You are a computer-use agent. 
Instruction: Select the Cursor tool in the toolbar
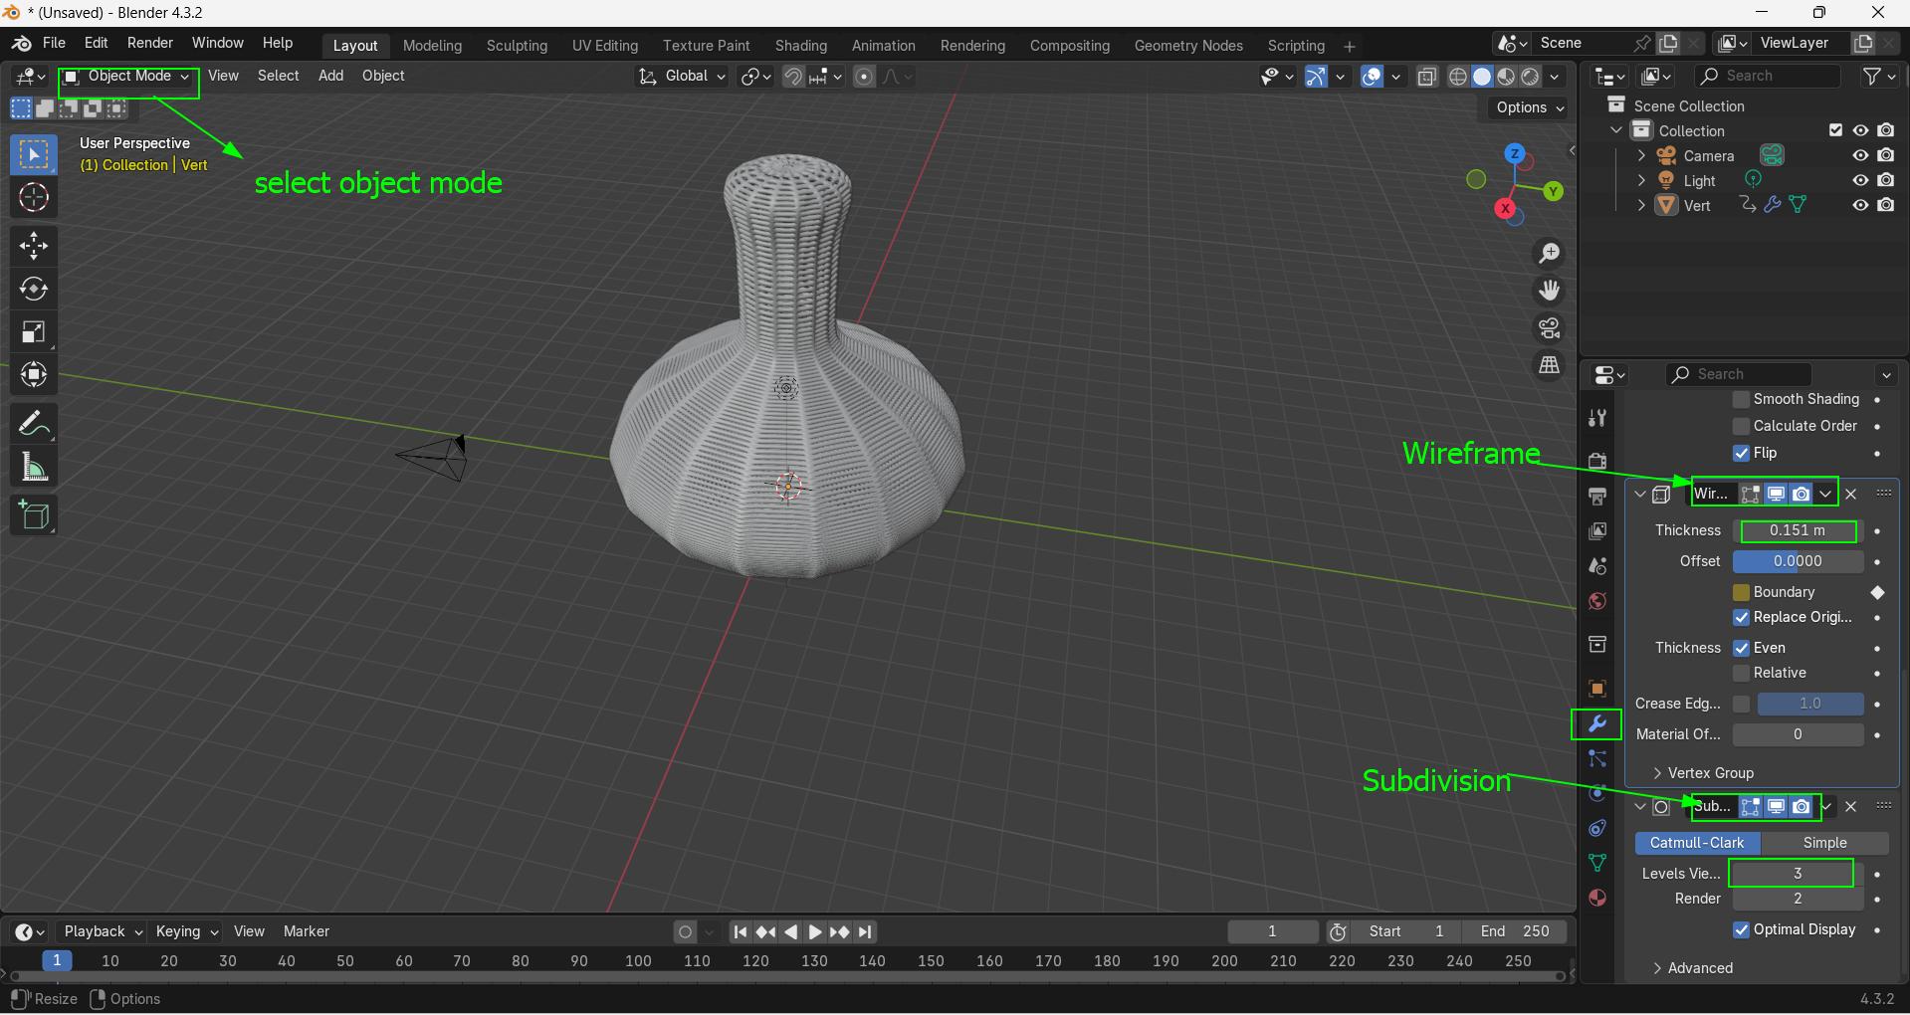coord(34,198)
